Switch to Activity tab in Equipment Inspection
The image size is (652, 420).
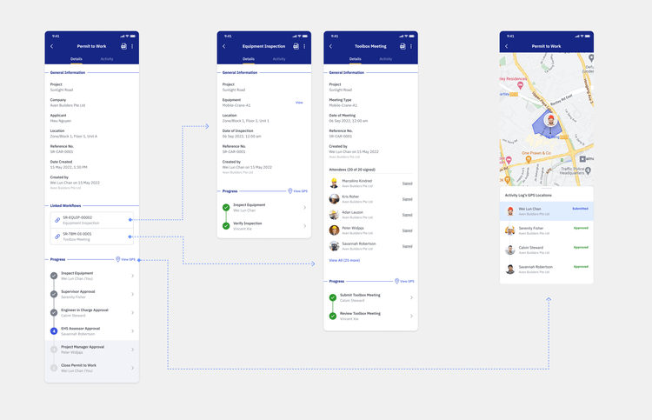(x=279, y=59)
